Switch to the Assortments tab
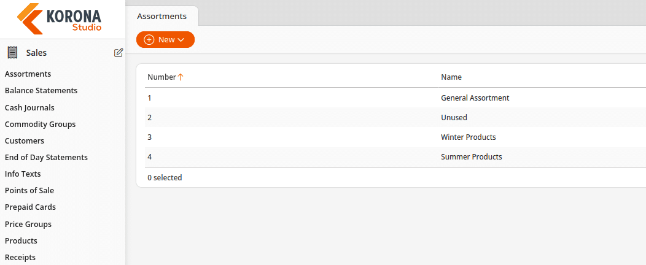This screenshot has height=265, width=646. 162,17
